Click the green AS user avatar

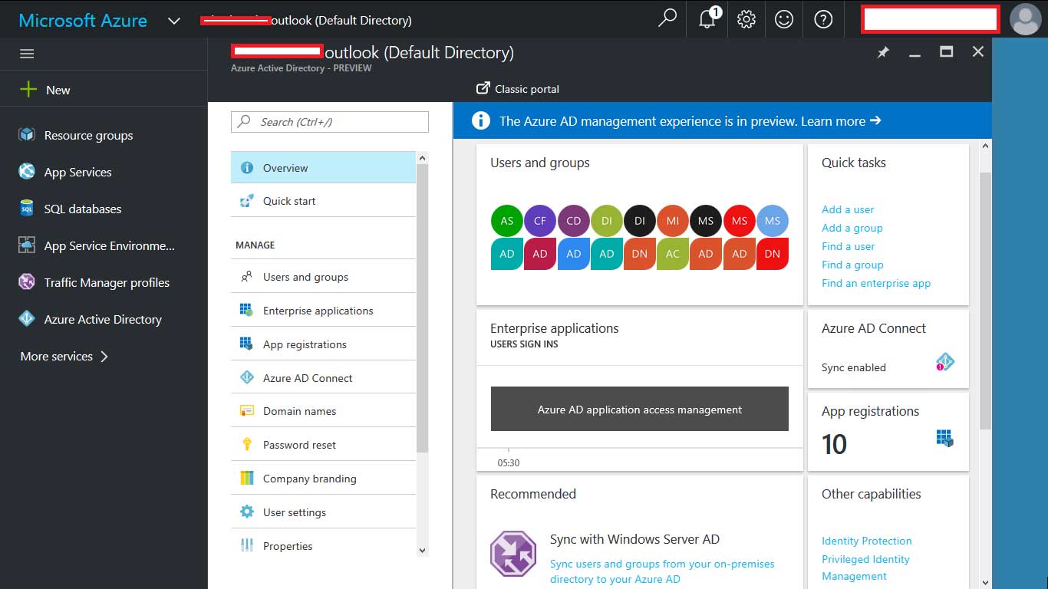coord(506,221)
